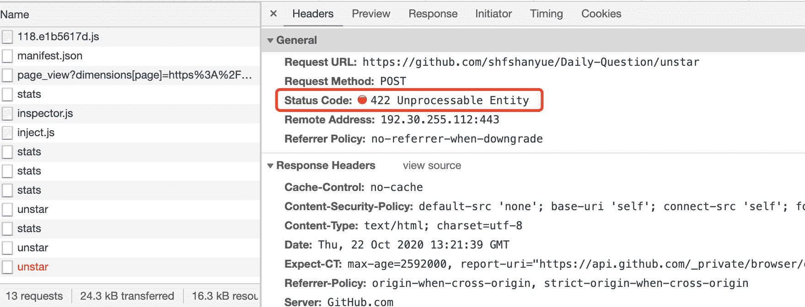Select the failed red unstar request
805x307 pixels.
click(x=33, y=267)
